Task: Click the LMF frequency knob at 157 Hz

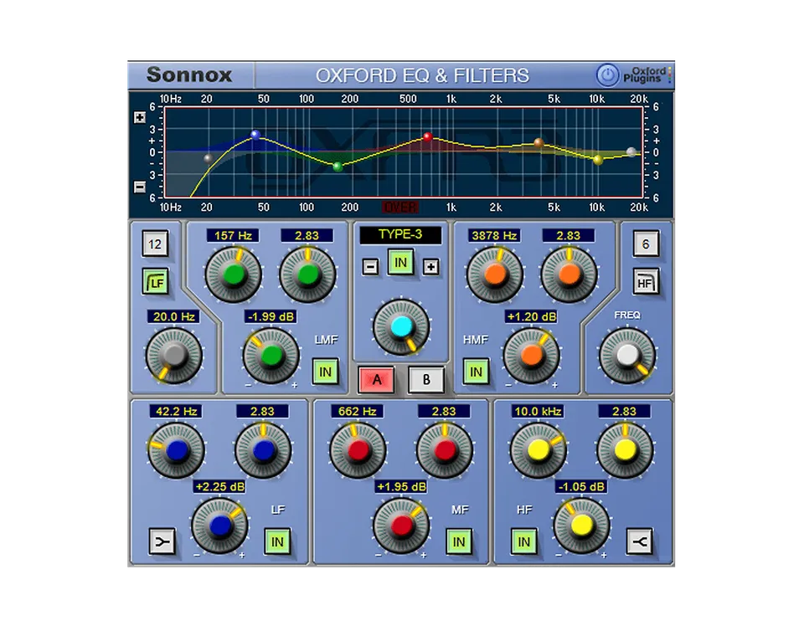Action: pos(234,274)
